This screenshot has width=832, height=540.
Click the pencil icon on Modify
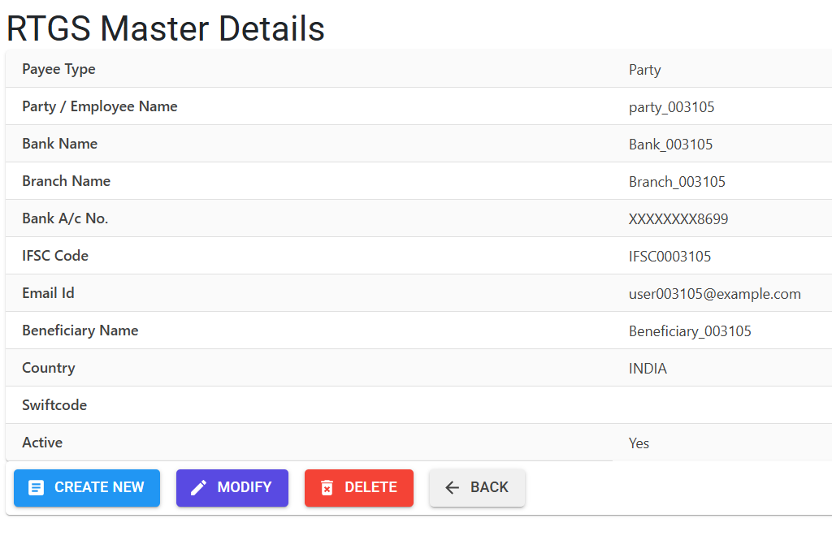pyautogui.click(x=198, y=487)
